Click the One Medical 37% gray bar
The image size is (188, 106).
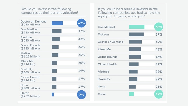click(x=57, y=31)
